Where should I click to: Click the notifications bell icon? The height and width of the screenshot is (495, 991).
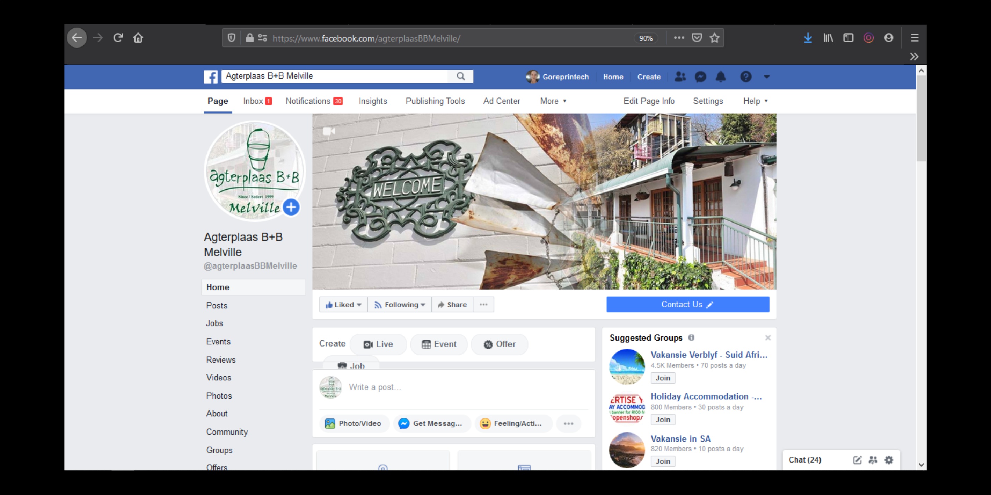click(x=721, y=77)
